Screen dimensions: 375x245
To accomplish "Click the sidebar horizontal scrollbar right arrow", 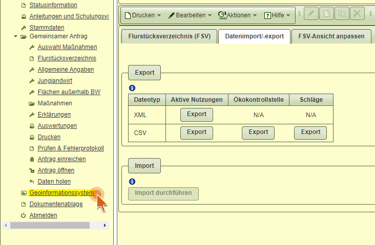I will pyautogui.click(x=106, y=225).
